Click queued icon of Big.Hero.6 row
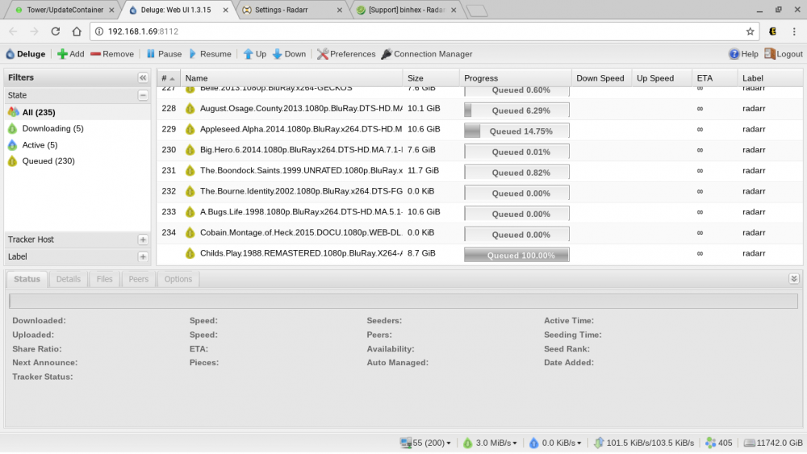Image resolution: width=807 pixels, height=454 pixels. coord(190,150)
